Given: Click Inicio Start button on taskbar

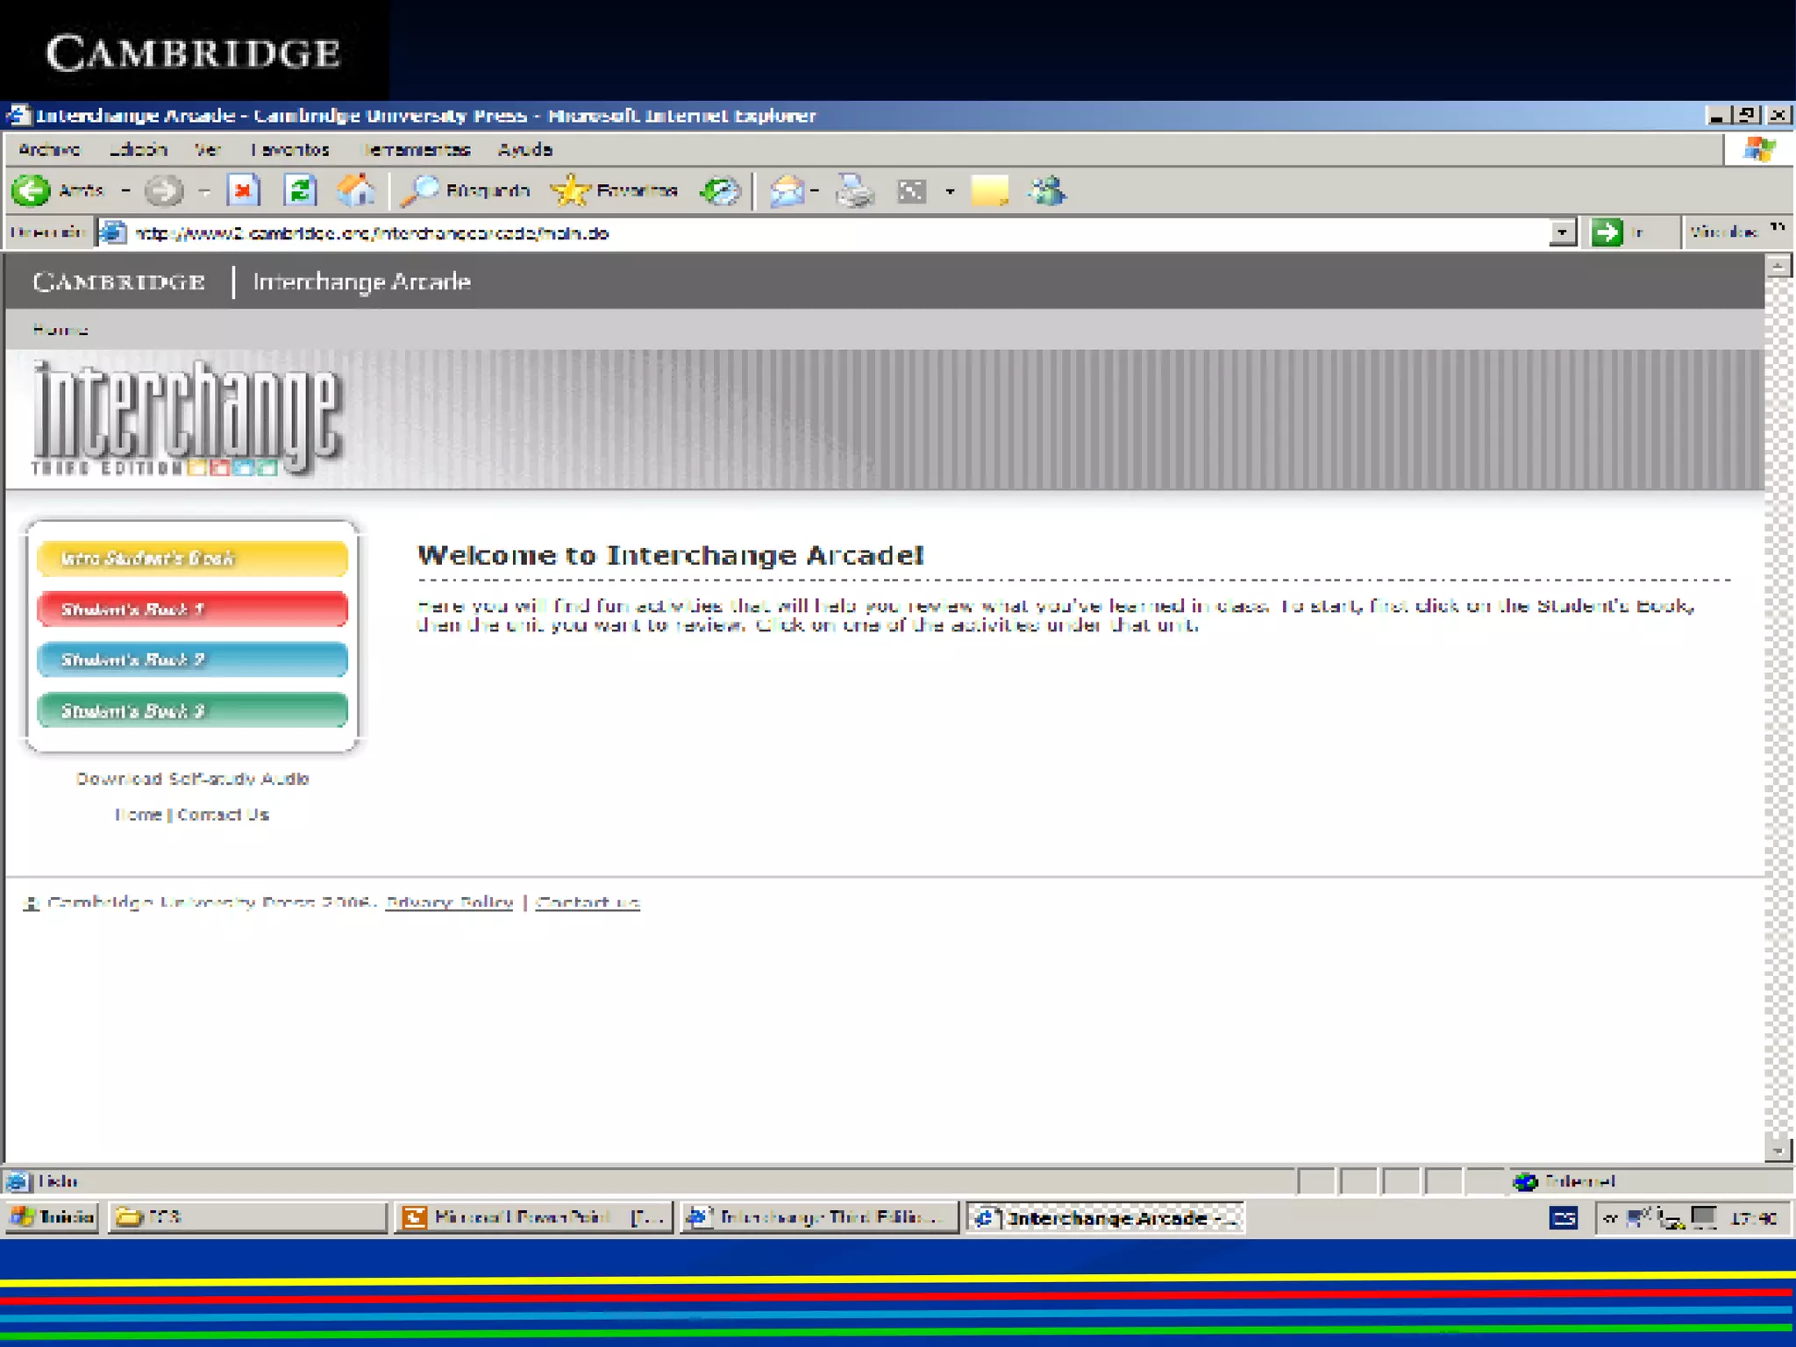Looking at the screenshot, I should (x=53, y=1217).
